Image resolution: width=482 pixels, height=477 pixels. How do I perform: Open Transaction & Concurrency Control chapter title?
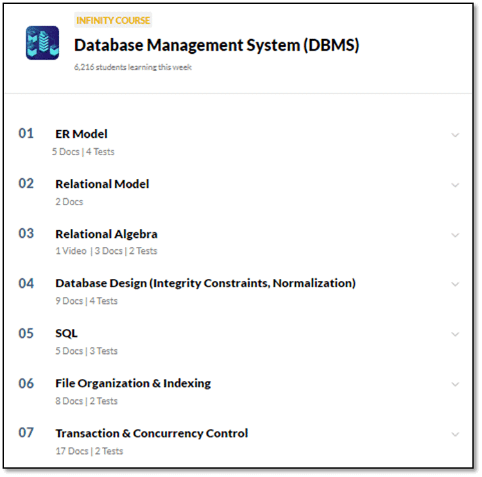pos(151,433)
